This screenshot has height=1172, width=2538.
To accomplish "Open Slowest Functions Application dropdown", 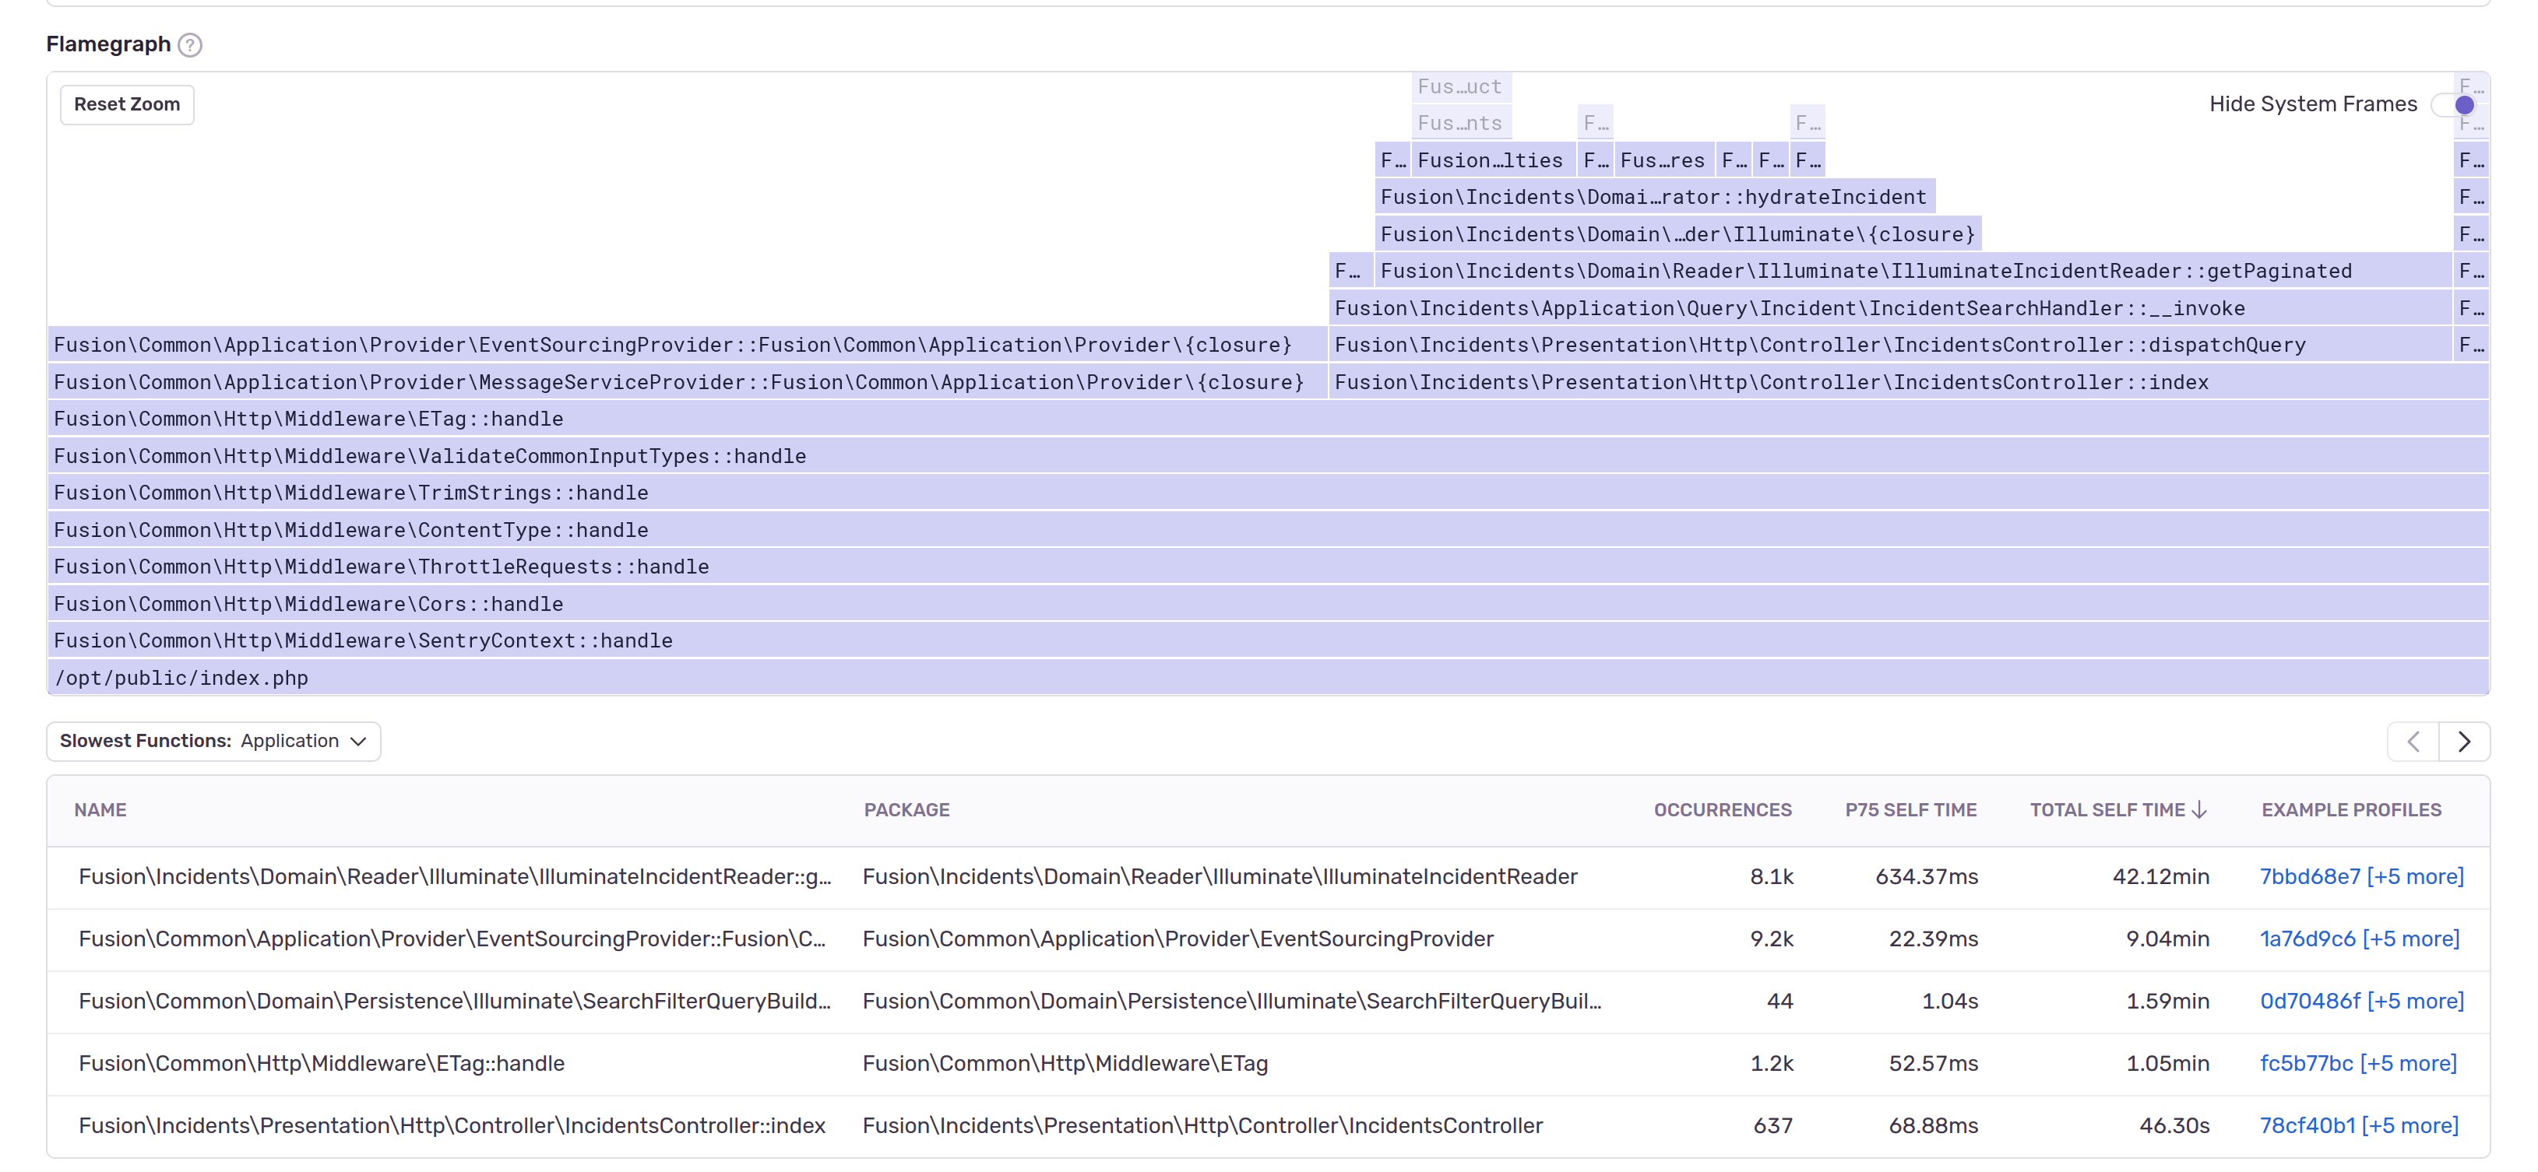I will pos(213,741).
